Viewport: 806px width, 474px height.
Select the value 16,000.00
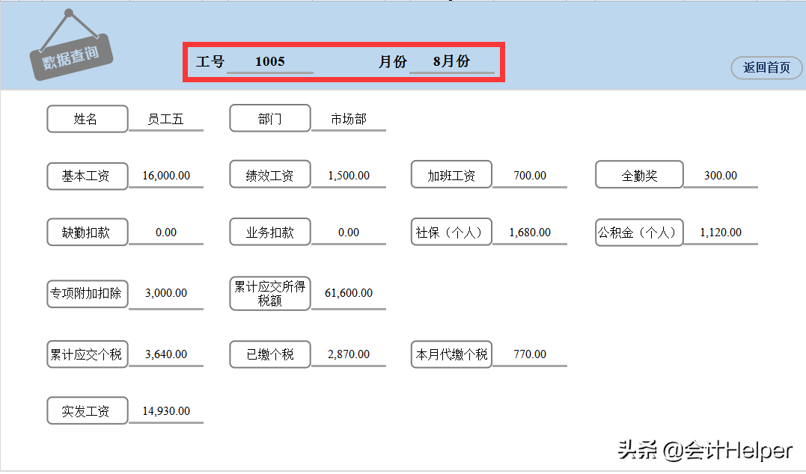click(x=166, y=176)
